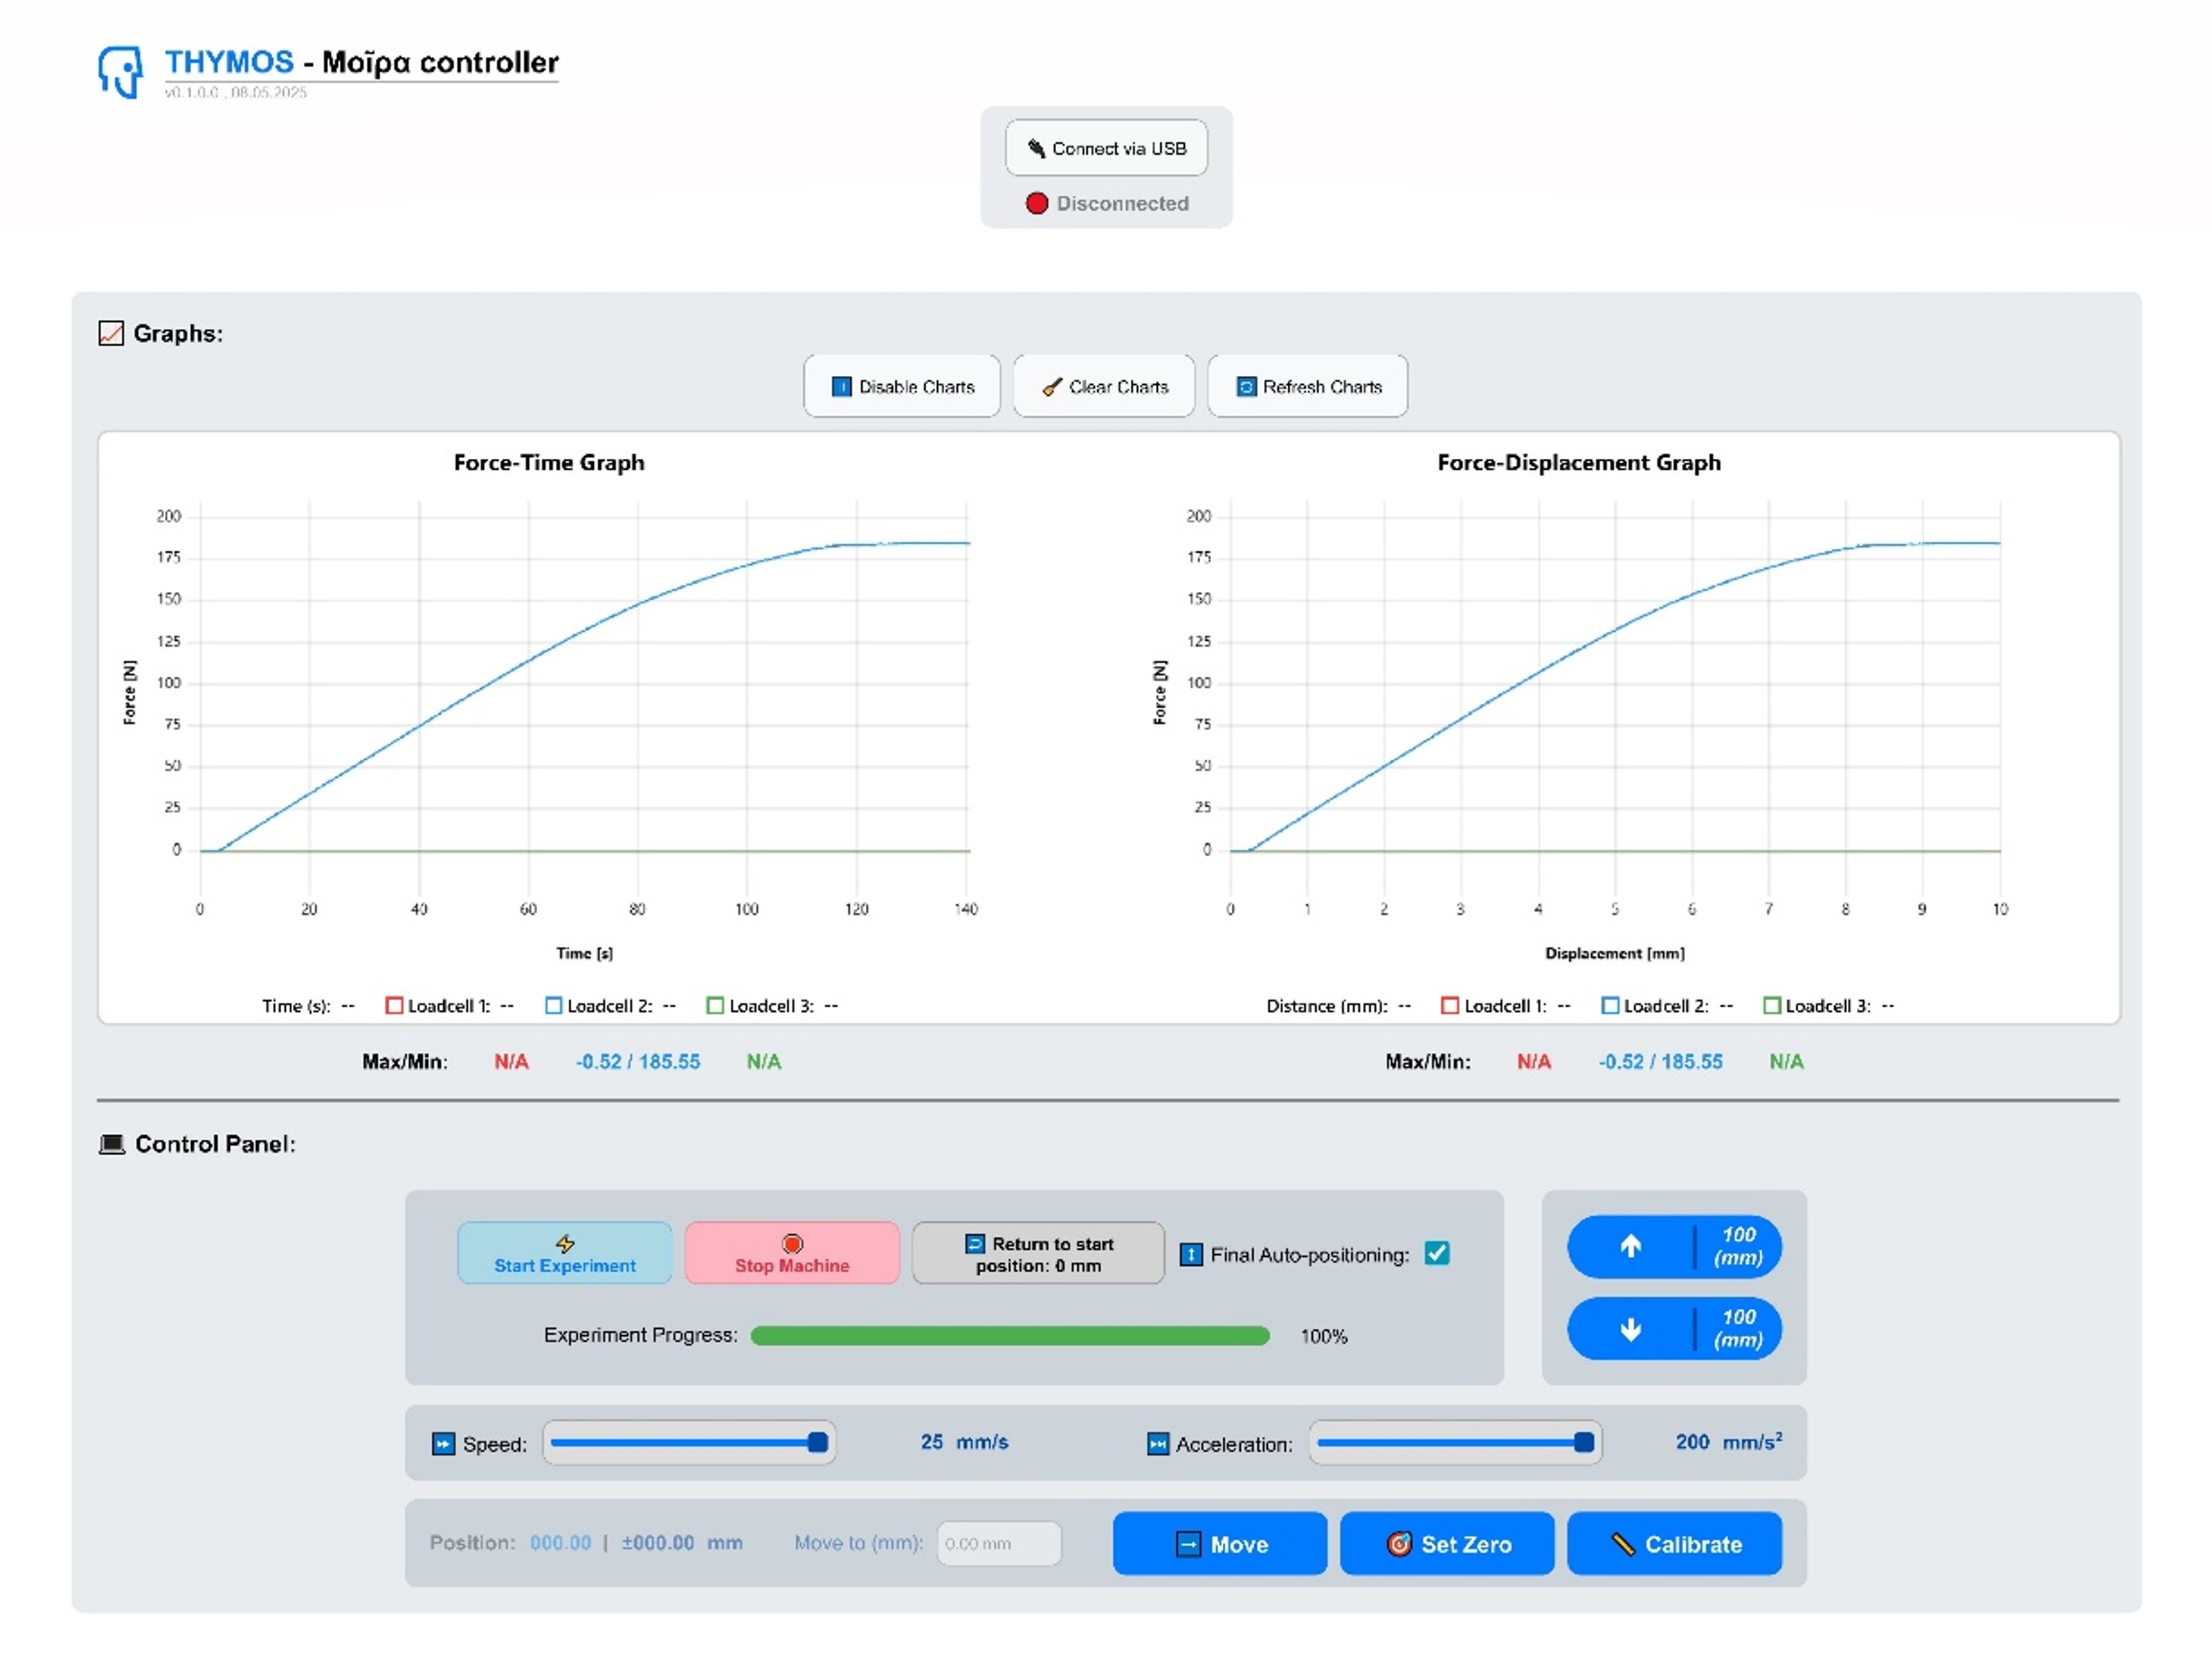This screenshot has width=2212, height=1659.
Task: Click the refresh icon on Refresh Charts
Action: click(x=1246, y=387)
